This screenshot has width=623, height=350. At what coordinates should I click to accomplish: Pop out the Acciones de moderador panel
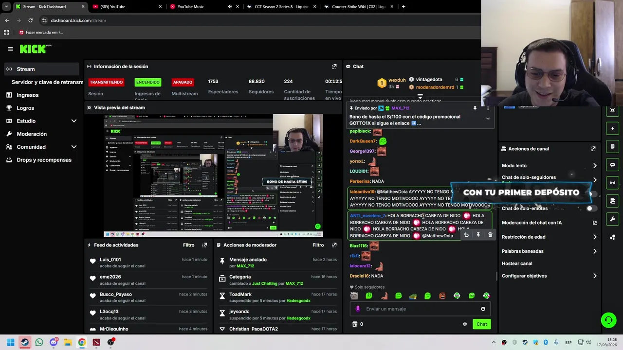[x=334, y=245]
